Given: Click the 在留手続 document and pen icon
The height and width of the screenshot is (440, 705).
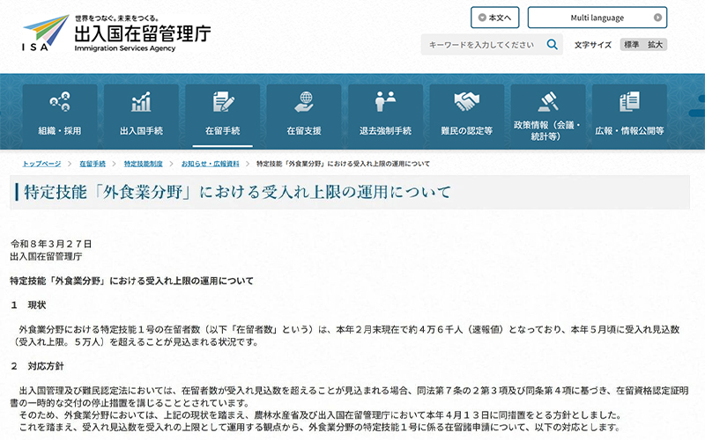Looking at the screenshot, I should [x=223, y=101].
